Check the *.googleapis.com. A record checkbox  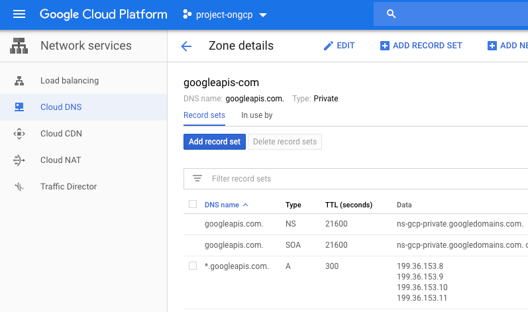point(193,266)
